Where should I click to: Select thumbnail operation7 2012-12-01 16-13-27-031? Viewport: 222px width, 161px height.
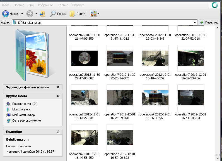click(85, 98)
